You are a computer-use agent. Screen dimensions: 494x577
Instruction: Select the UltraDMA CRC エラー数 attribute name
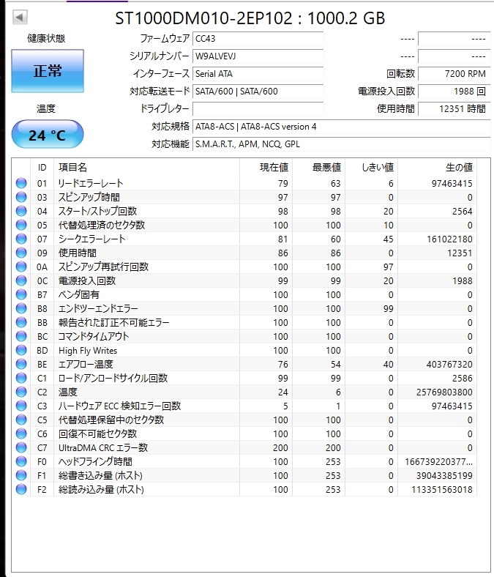[x=103, y=448]
